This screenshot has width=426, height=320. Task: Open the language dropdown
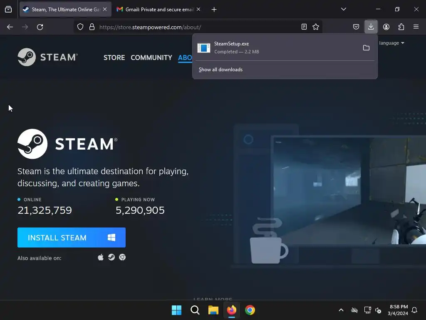[391, 43]
